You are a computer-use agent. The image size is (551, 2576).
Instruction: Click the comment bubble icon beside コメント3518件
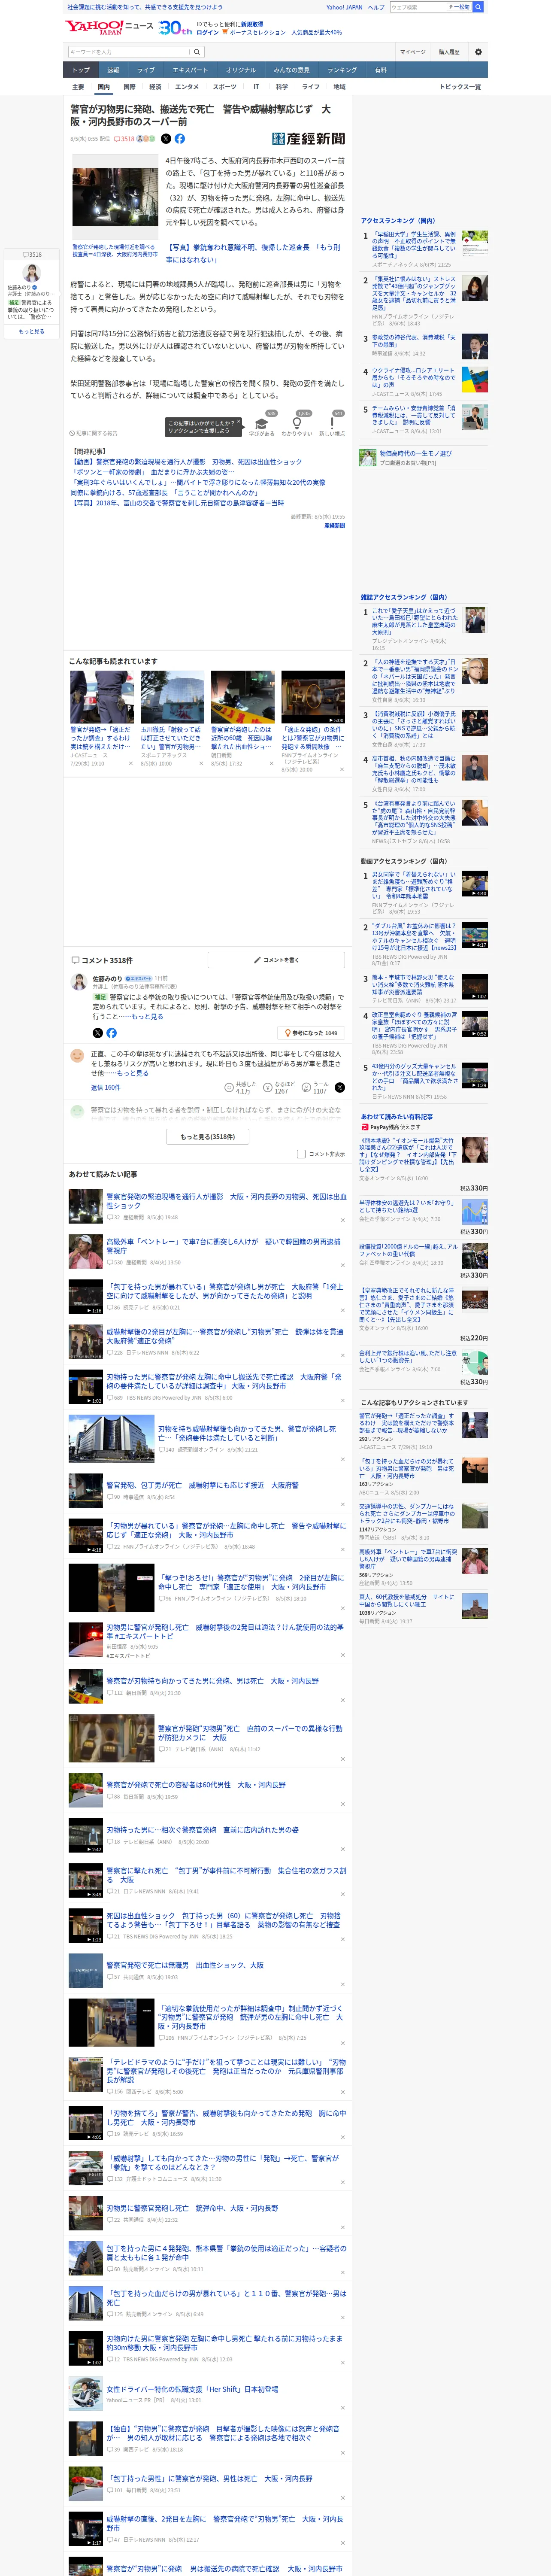point(75,960)
